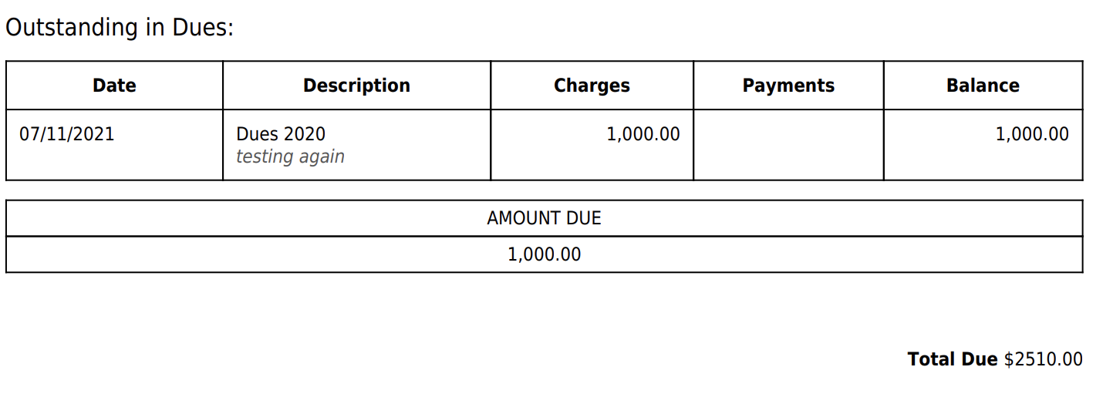Click the AMOUNT DUE header row
This screenshot has height=404, width=1103.
(x=544, y=218)
